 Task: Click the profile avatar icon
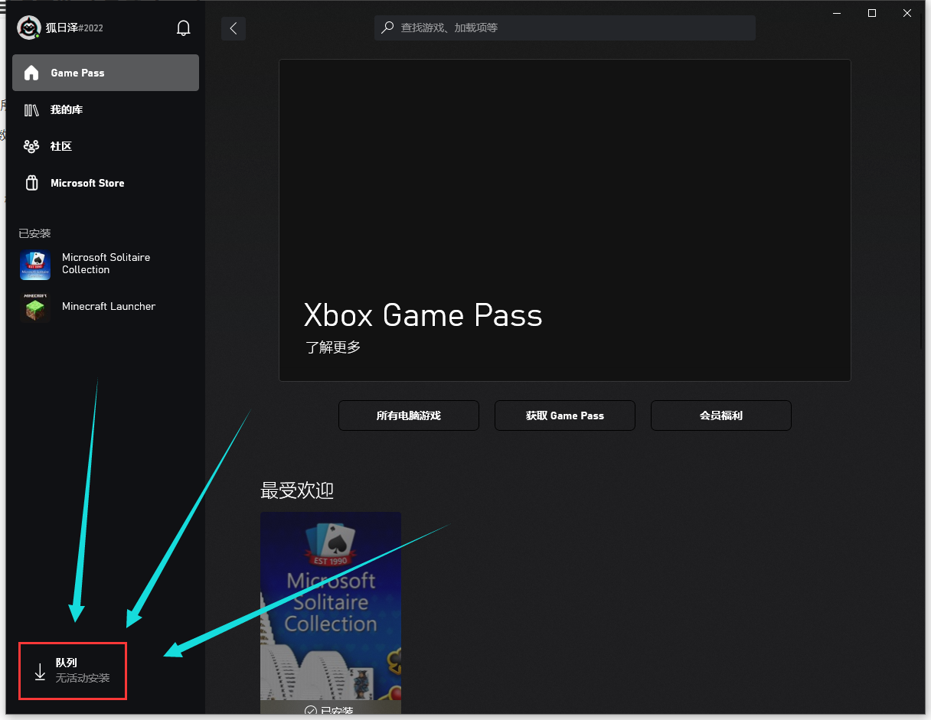tap(29, 28)
